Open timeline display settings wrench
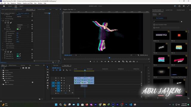 67,70
